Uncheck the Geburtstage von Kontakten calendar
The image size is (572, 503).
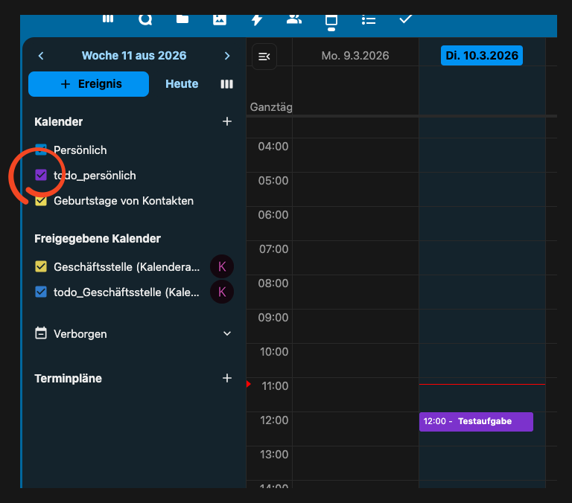(41, 201)
